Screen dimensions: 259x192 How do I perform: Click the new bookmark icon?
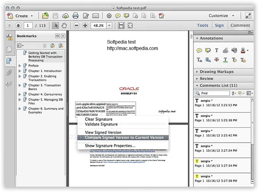53,46
